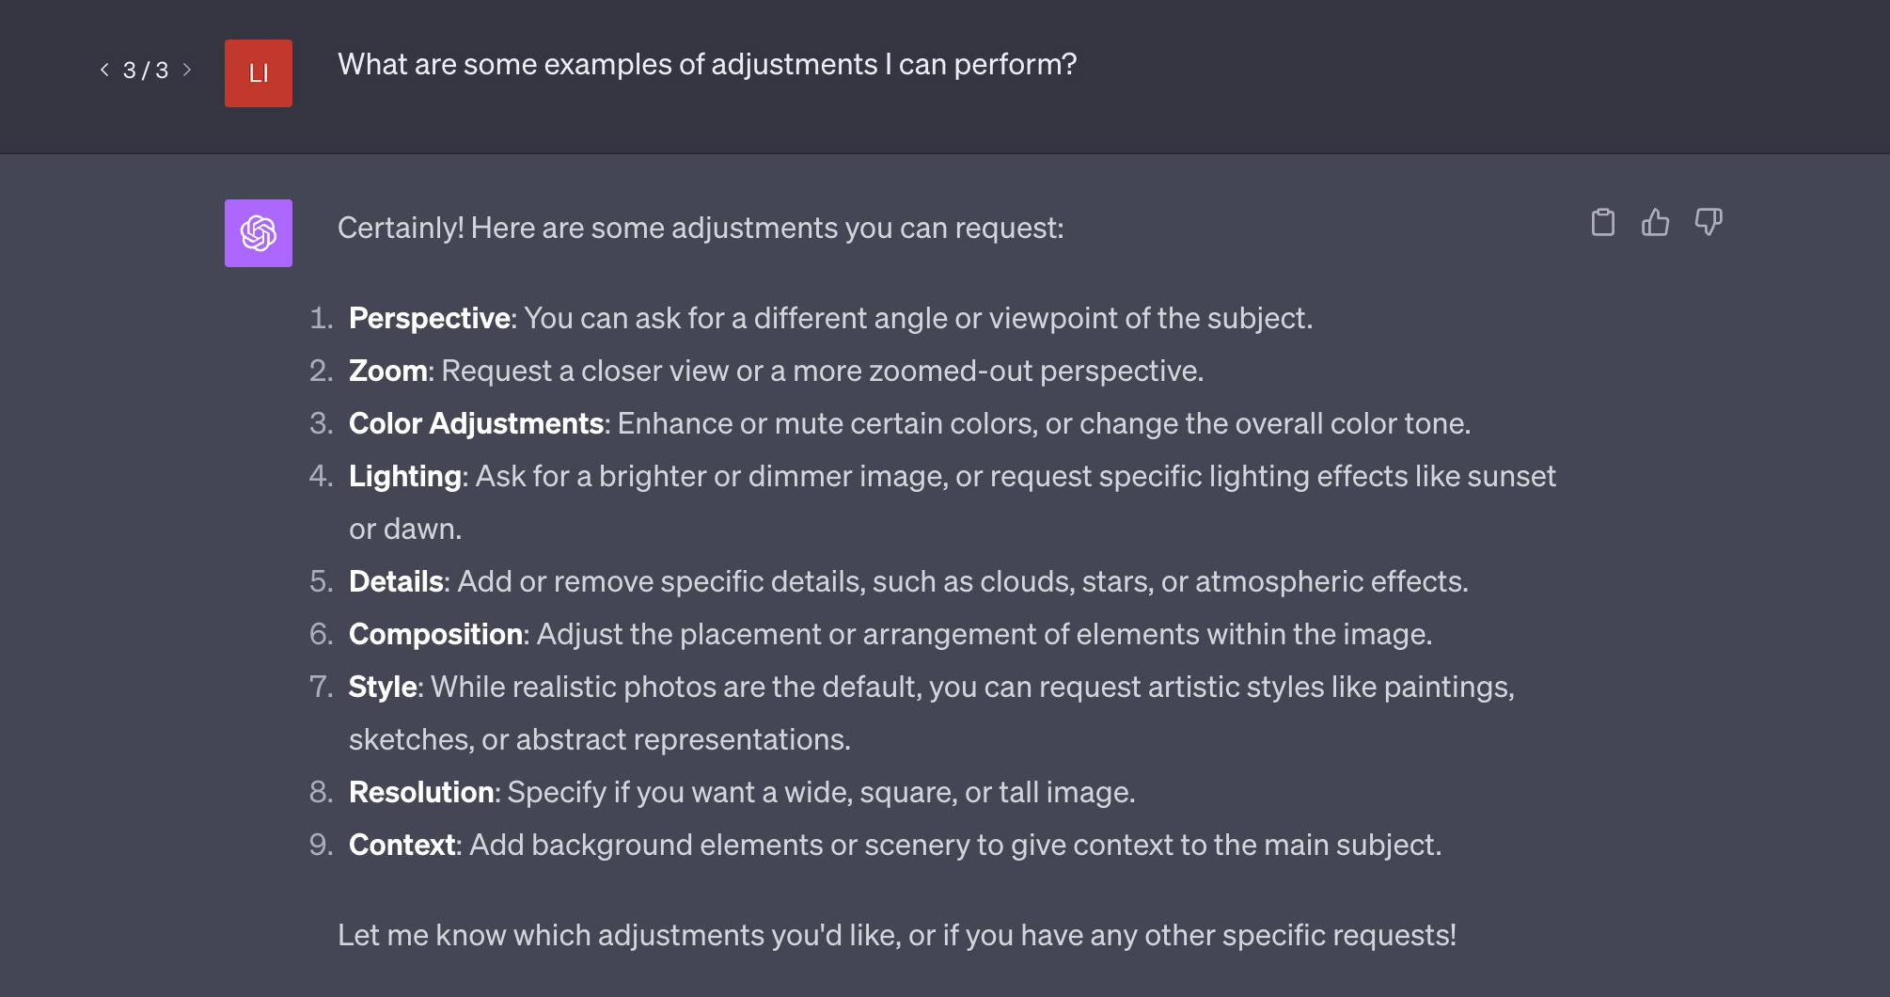1890x997 pixels.
Task: Click the bold Composition list item
Action: tap(436, 634)
